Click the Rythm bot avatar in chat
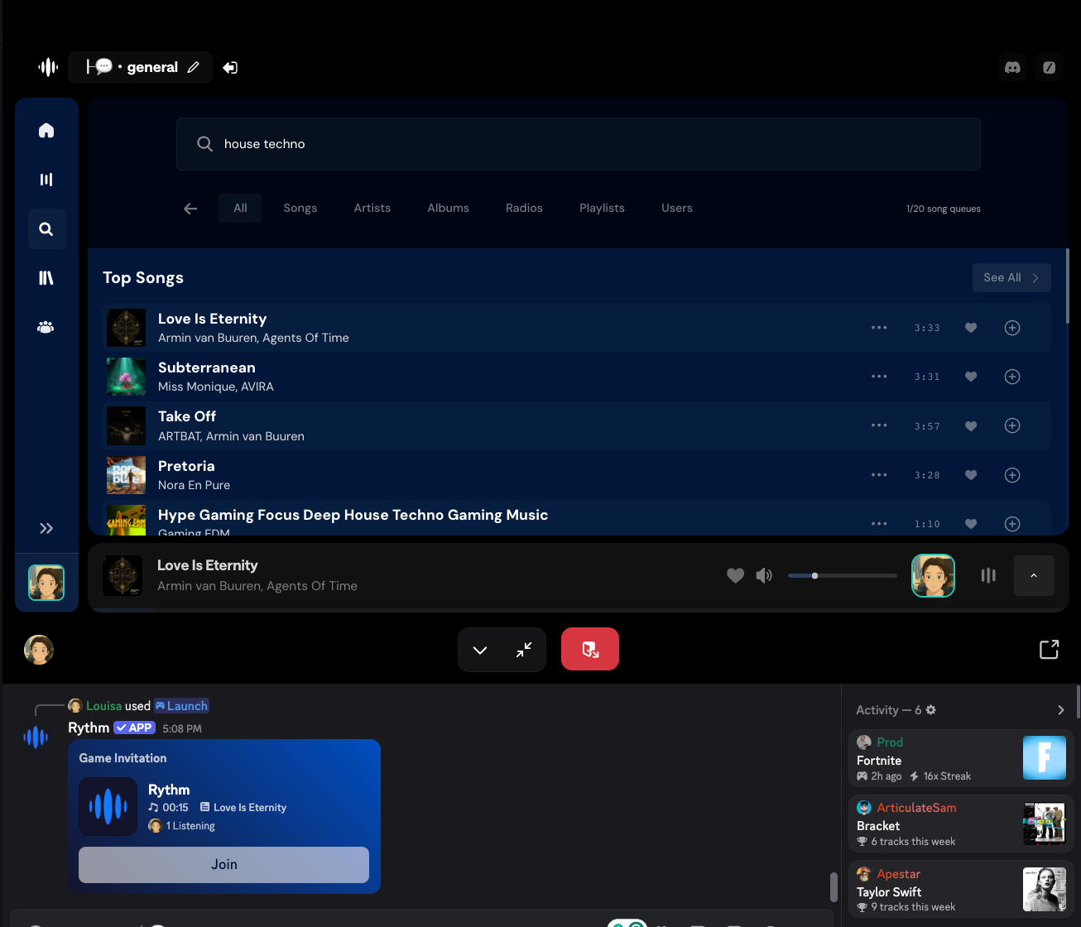Screen dimensions: 1081x927 coord(36,737)
